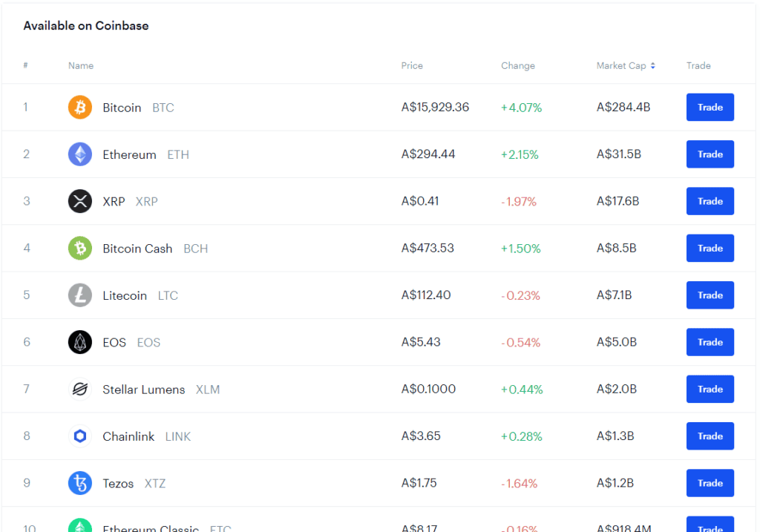Click the black EOS logo icon
Viewport: 760px width, 532px height.
(x=80, y=342)
